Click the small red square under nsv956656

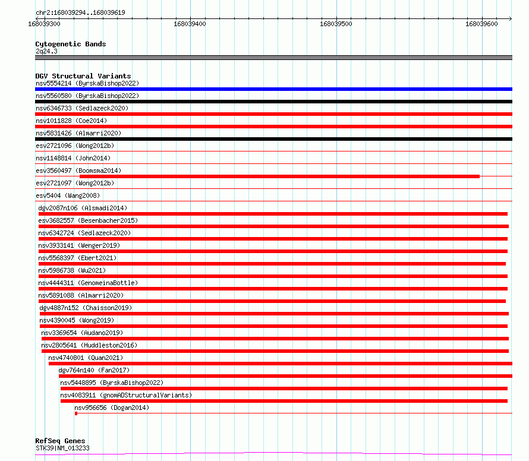[x=76, y=413]
